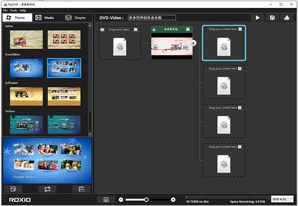Choose the Techno chapter menu theme thumbnail
This screenshot has height=206, width=298.
[x=64, y=125]
